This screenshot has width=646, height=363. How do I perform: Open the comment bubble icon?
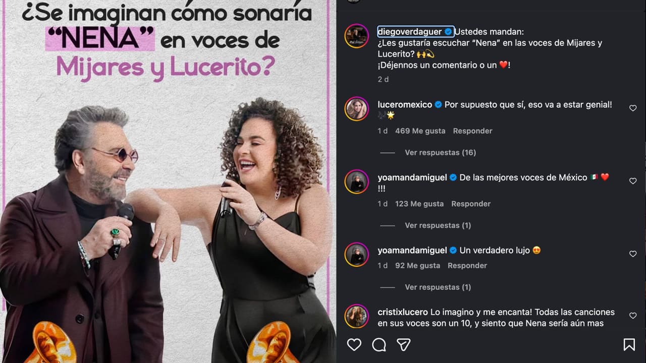[x=379, y=344]
